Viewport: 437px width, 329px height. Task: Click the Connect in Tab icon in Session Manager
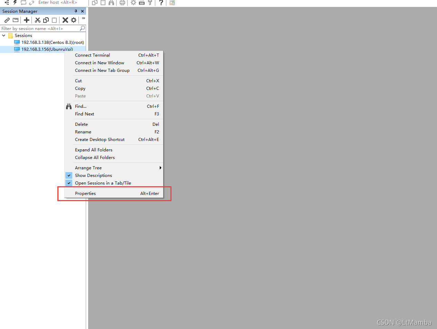pos(15,20)
